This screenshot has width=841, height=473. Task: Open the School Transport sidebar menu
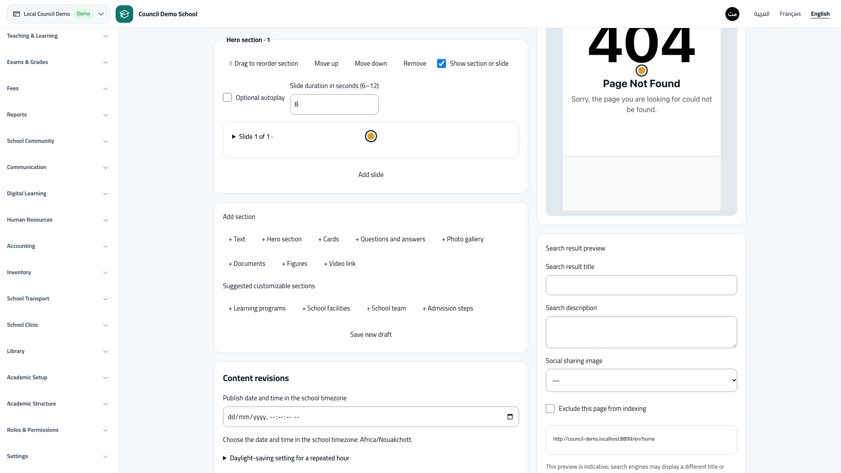(57, 299)
